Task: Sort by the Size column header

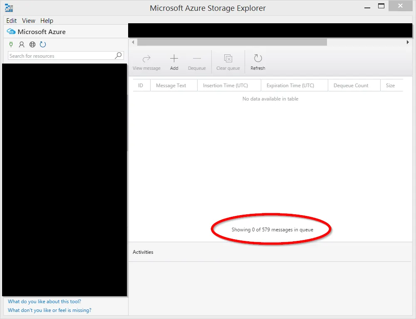Action: (391, 85)
